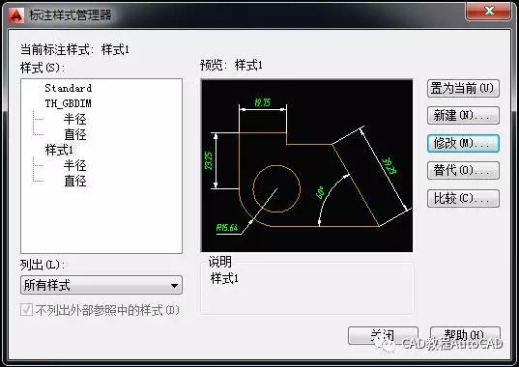This screenshot has height=367, width=519.
Task: Select 半径 sub-style under 样式1
Action: click(75, 165)
